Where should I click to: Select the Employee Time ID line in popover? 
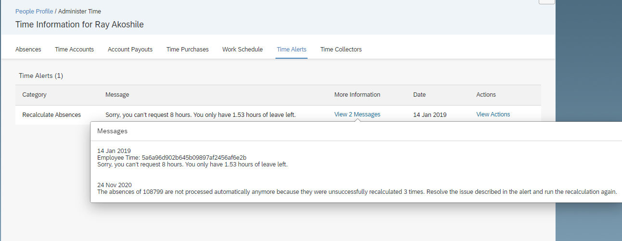click(172, 158)
